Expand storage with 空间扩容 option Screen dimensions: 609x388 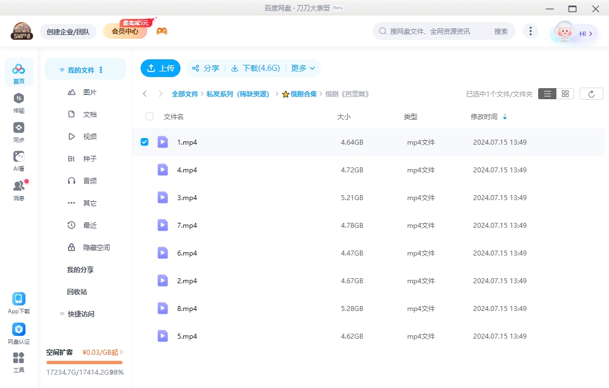pyautogui.click(x=60, y=352)
